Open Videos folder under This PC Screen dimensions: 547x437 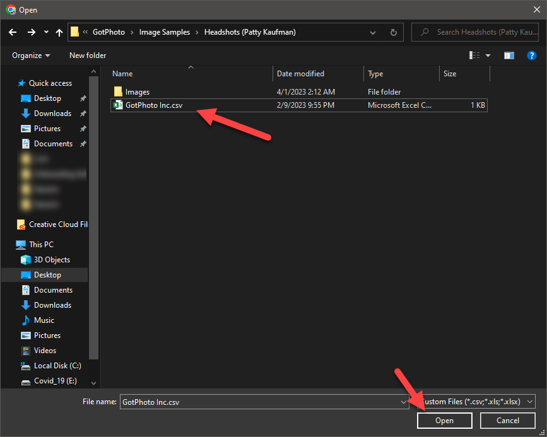[38, 351]
